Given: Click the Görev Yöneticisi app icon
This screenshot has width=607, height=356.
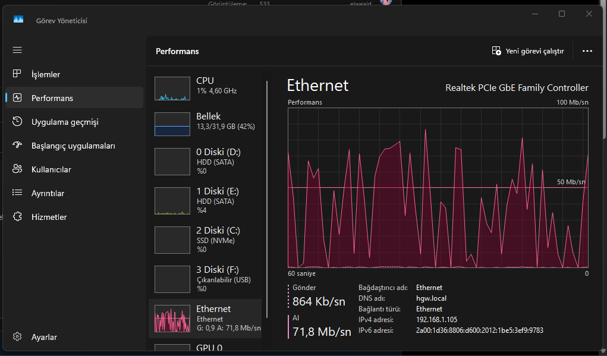Looking at the screenshot, I should click(18, 20).
